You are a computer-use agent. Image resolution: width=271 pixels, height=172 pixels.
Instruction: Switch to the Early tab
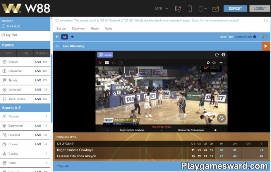tap(25, 53)
